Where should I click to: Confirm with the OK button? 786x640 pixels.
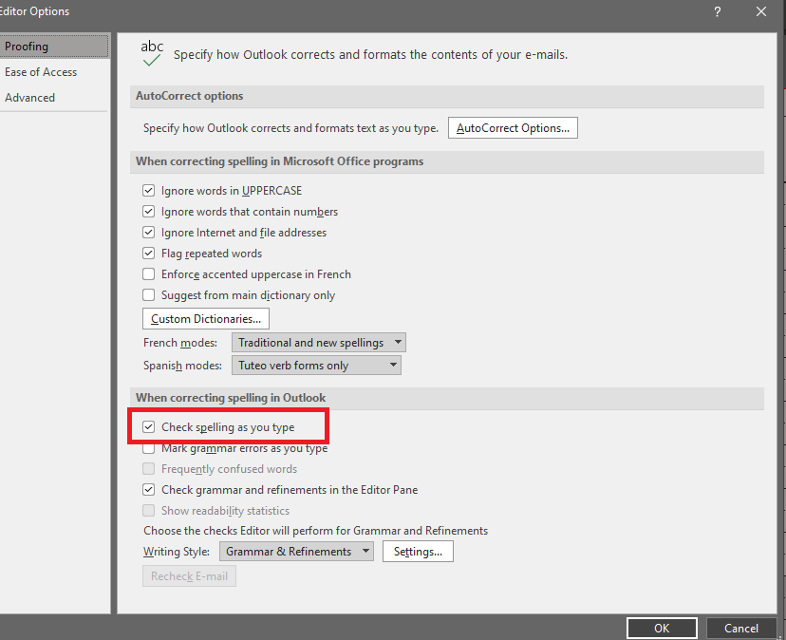point(662,628)
